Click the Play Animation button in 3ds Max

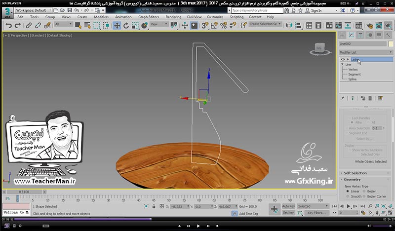tap(349, 206)
